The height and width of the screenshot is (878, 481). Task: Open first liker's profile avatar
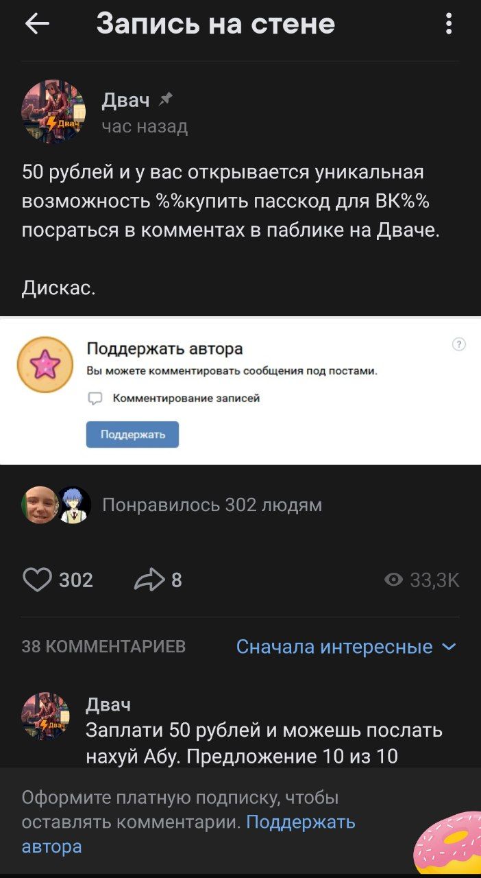tap(40, 505)
